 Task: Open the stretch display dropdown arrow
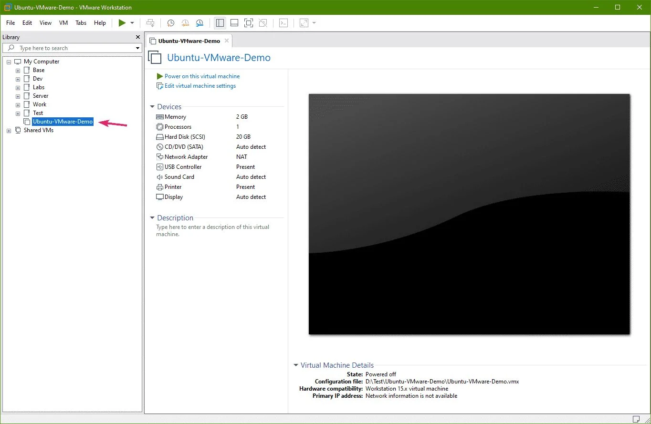tap(314, 23)
